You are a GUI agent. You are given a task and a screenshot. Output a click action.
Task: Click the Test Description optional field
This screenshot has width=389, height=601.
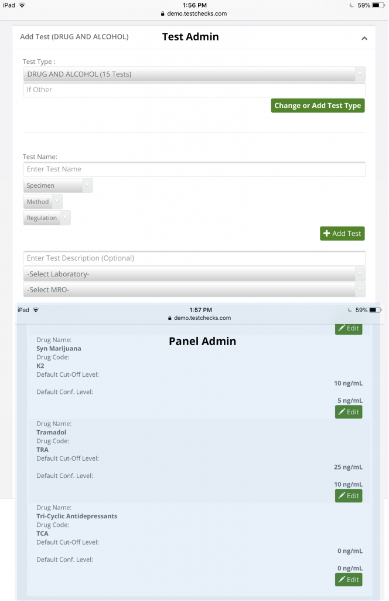point(194,258)
